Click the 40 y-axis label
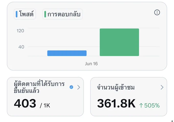 (x=21, y=47)
